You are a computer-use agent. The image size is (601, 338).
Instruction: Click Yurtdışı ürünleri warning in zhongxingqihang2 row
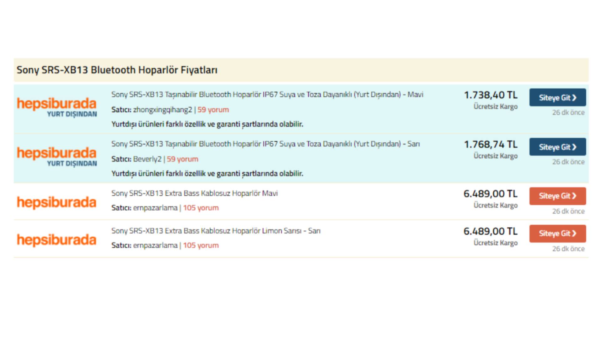click(x=207, y=124)
